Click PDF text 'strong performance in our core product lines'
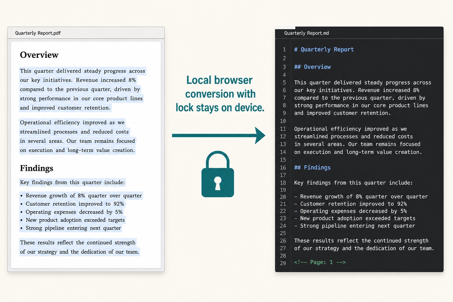Screen dimensions: 453x302 tap(81, 99)
